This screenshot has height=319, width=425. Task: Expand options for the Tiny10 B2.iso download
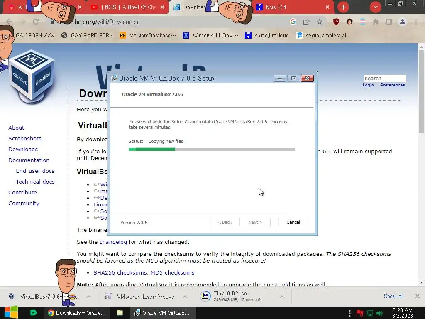pyautogui.click(x=282, y=297)
